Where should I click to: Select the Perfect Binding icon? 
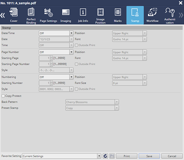tap(31, 15)
